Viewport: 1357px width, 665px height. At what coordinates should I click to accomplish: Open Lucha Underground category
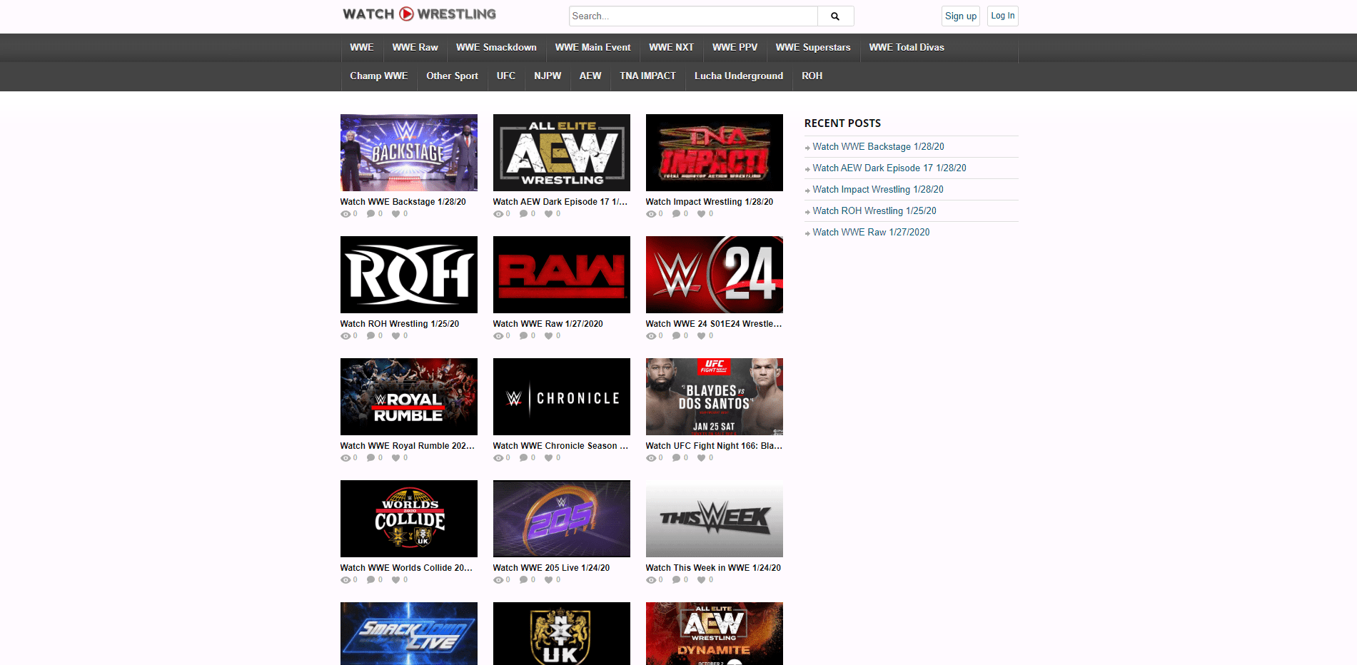click(x=739, y=76)
